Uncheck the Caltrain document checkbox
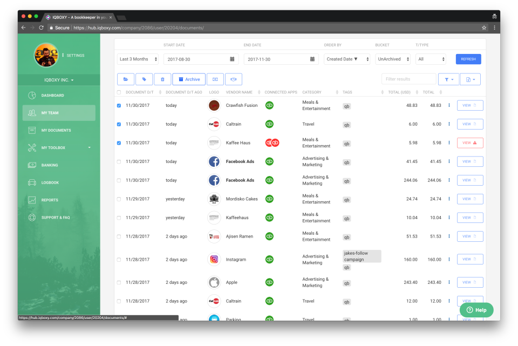 tap(120, 124)
